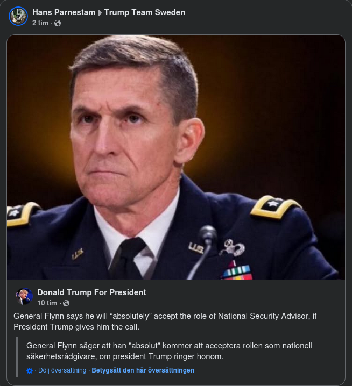Open the shared photo of the general

[176, 157]
